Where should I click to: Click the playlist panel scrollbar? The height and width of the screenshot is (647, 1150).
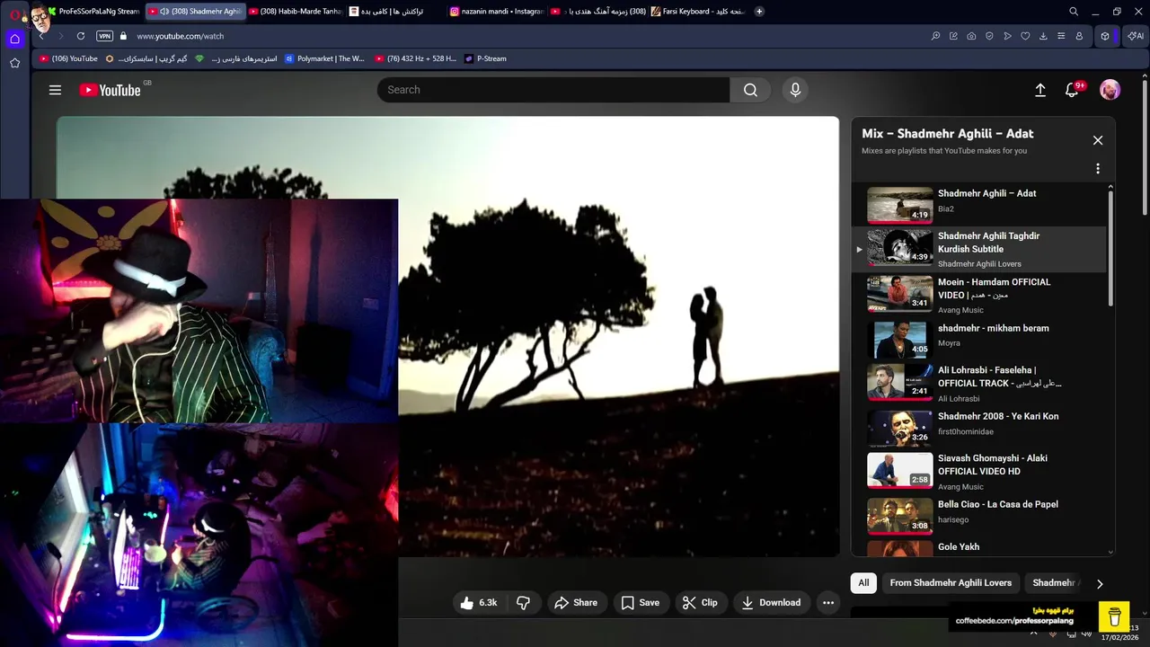(x=1110, y=247)
